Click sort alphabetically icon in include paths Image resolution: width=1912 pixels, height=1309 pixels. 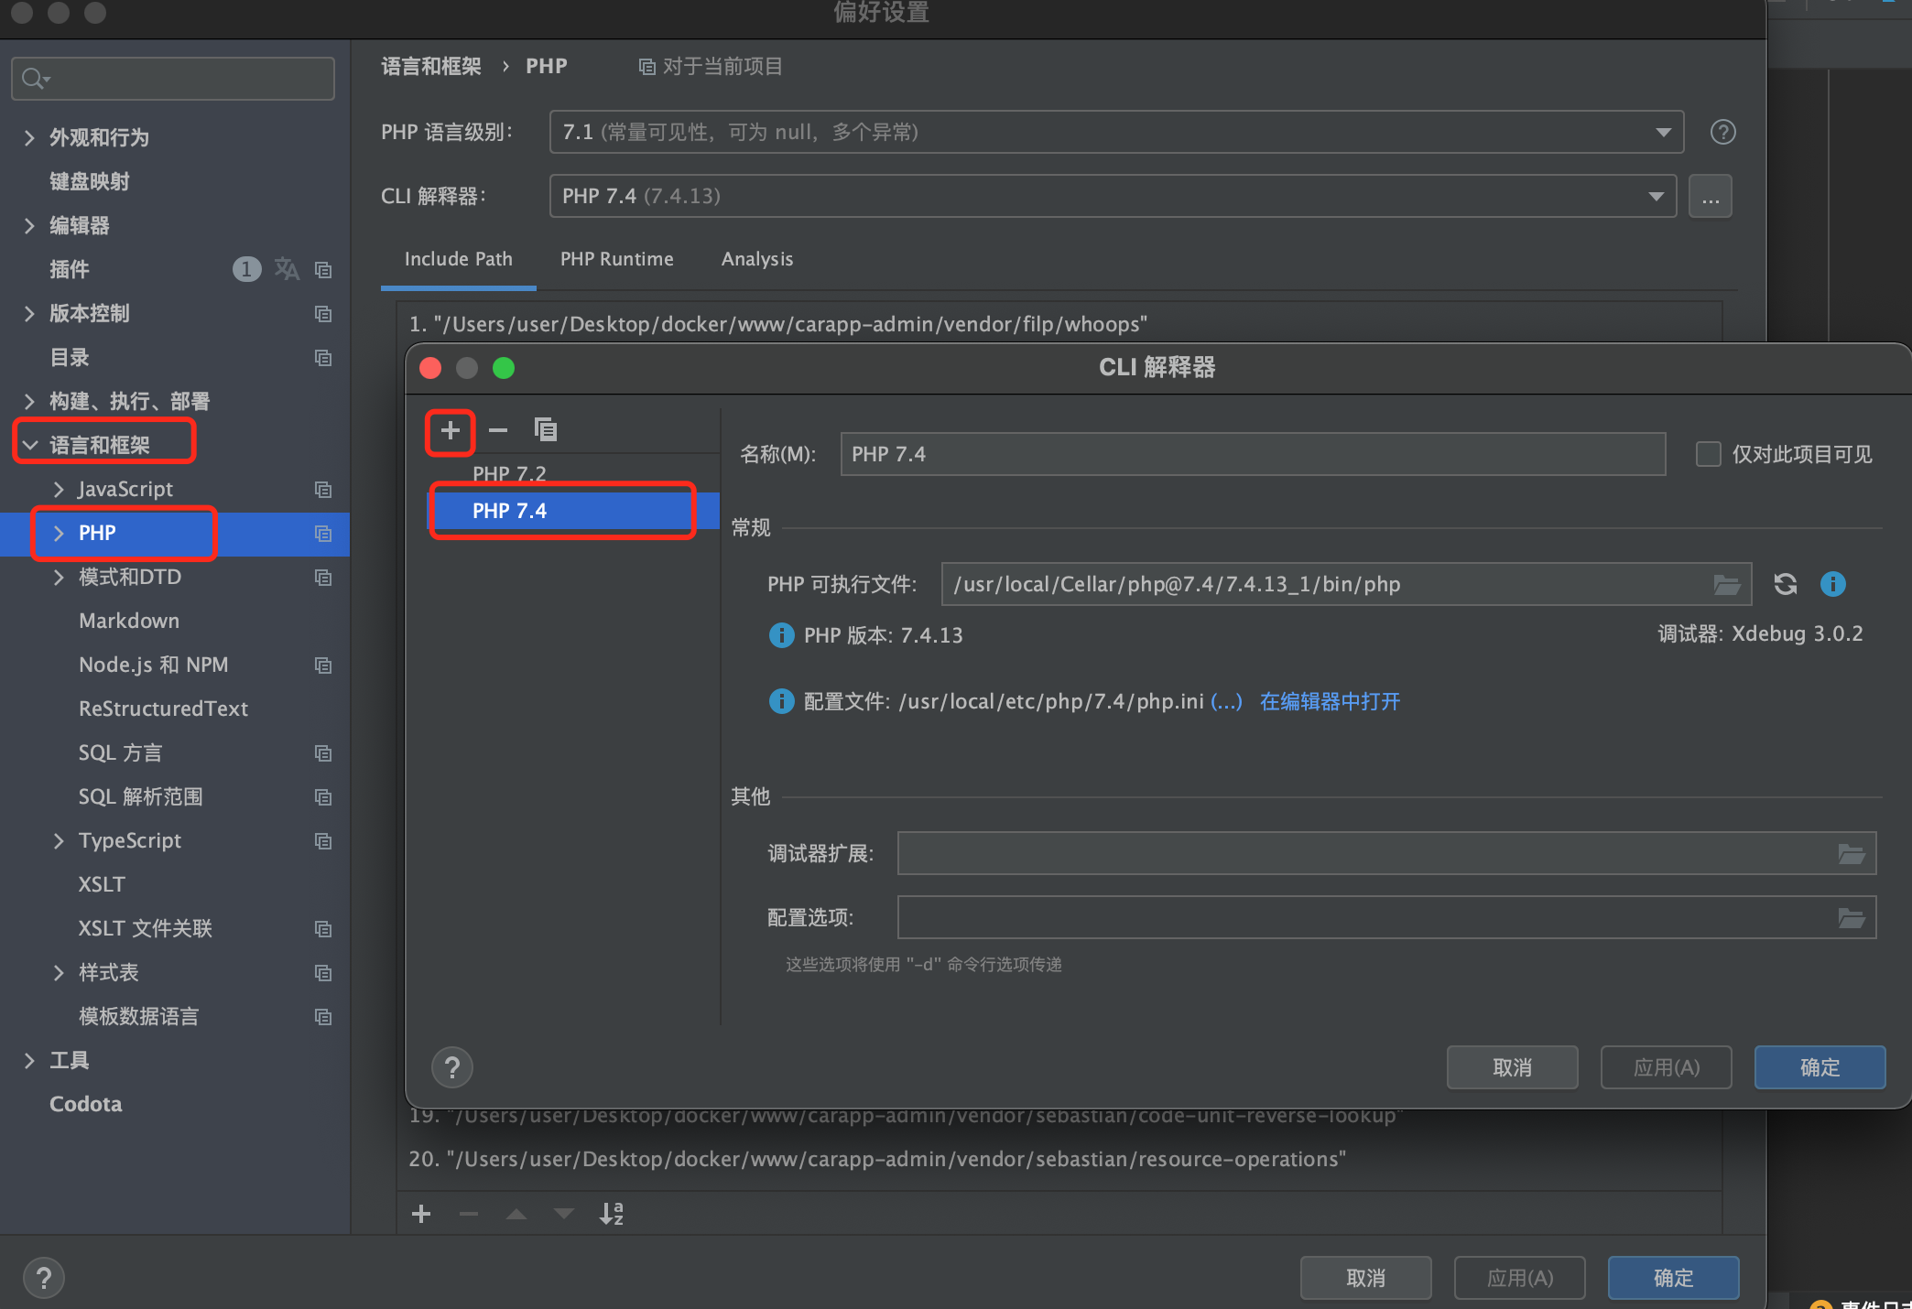[611, 1214]
